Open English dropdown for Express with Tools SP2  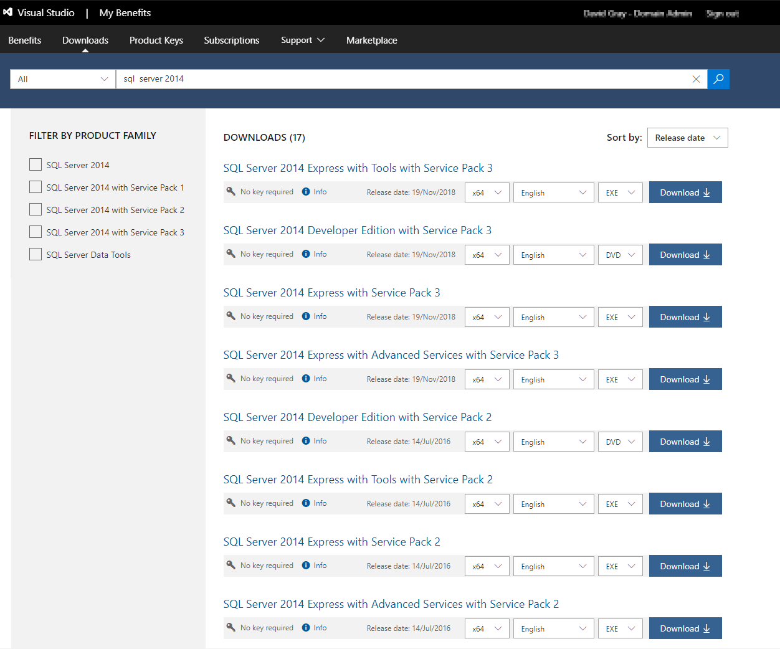pos(553,504)
